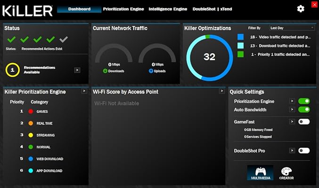This screenshot has width=319, height=188.
Task: Select the APP DOWNLOAD category label
Action: pyautogui.click(x=49, y=171)
